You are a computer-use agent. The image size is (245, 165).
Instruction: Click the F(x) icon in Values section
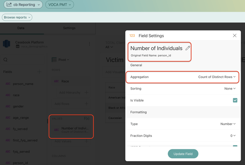point(86,118)
